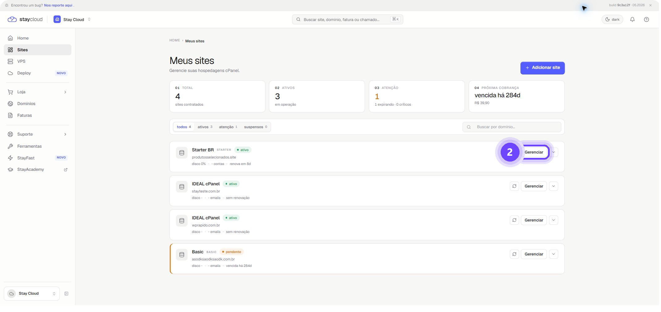
Task: Click the bug icon in top banner
Action: (7, 5)
